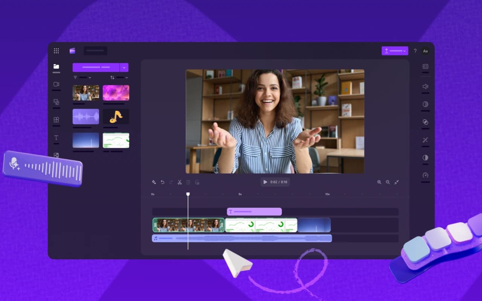Zoom in on the timeline
482x301 pixels.
(379, 182)
